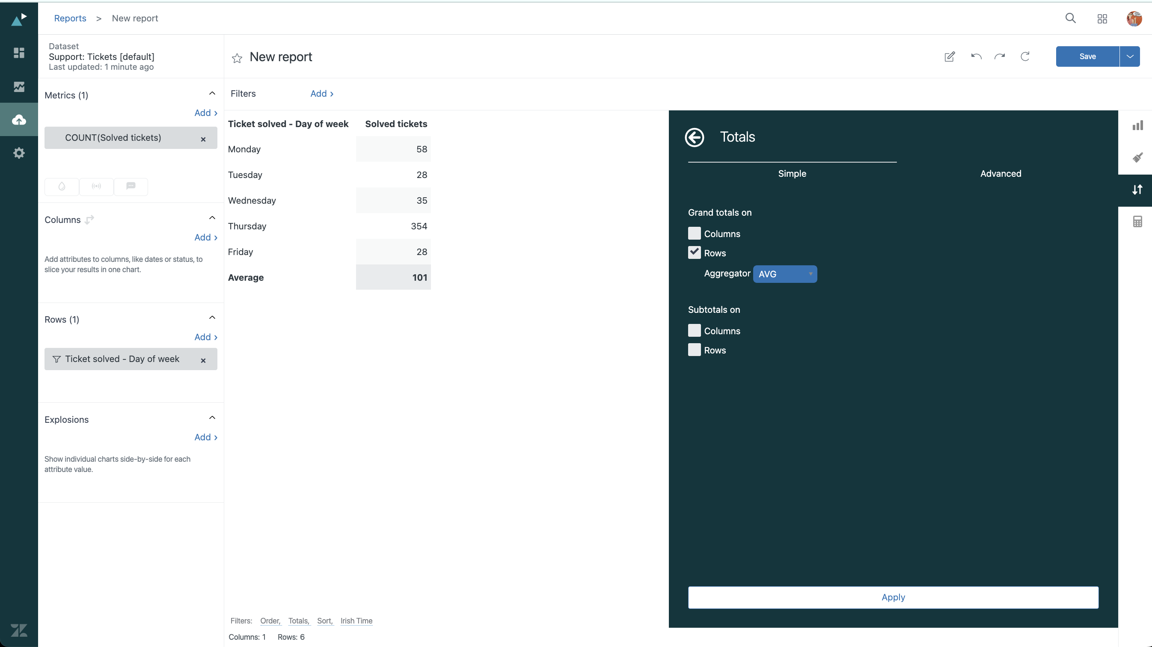Viewport: 1152px width, 647px height.
Task: Select Simple tab in Totals panel
Action: (x=792, y=173)
